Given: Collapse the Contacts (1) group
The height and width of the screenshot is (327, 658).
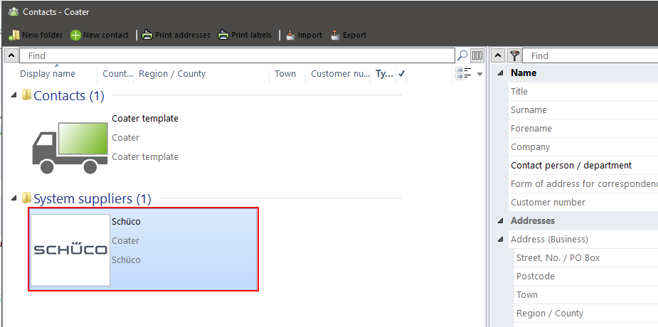Looking at the screenshot, I should [15, 95].
